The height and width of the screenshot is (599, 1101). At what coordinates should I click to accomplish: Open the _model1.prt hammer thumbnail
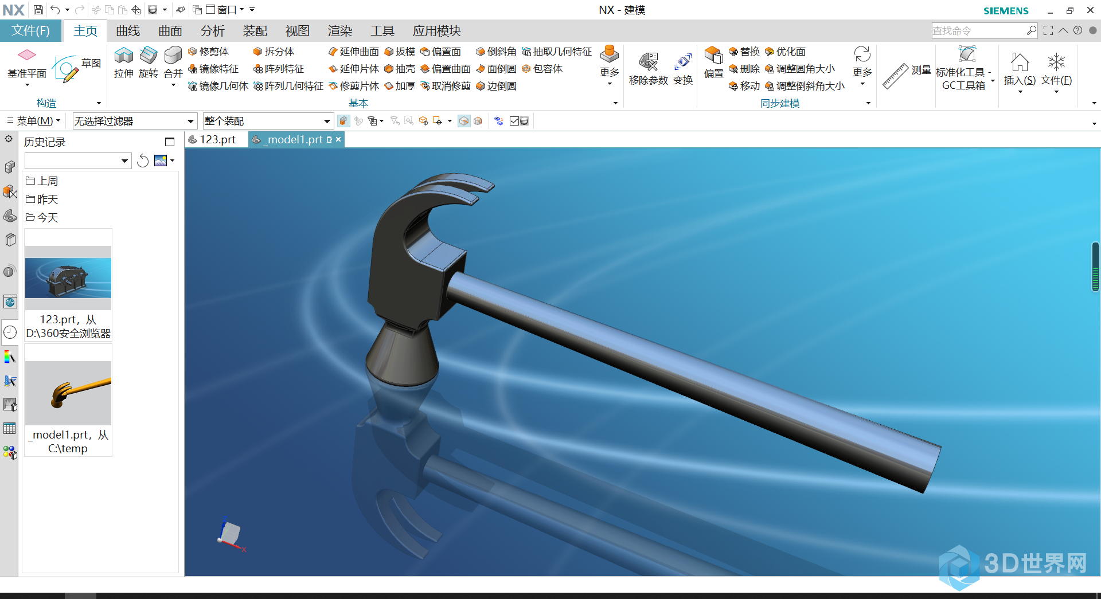coord(68,393)
